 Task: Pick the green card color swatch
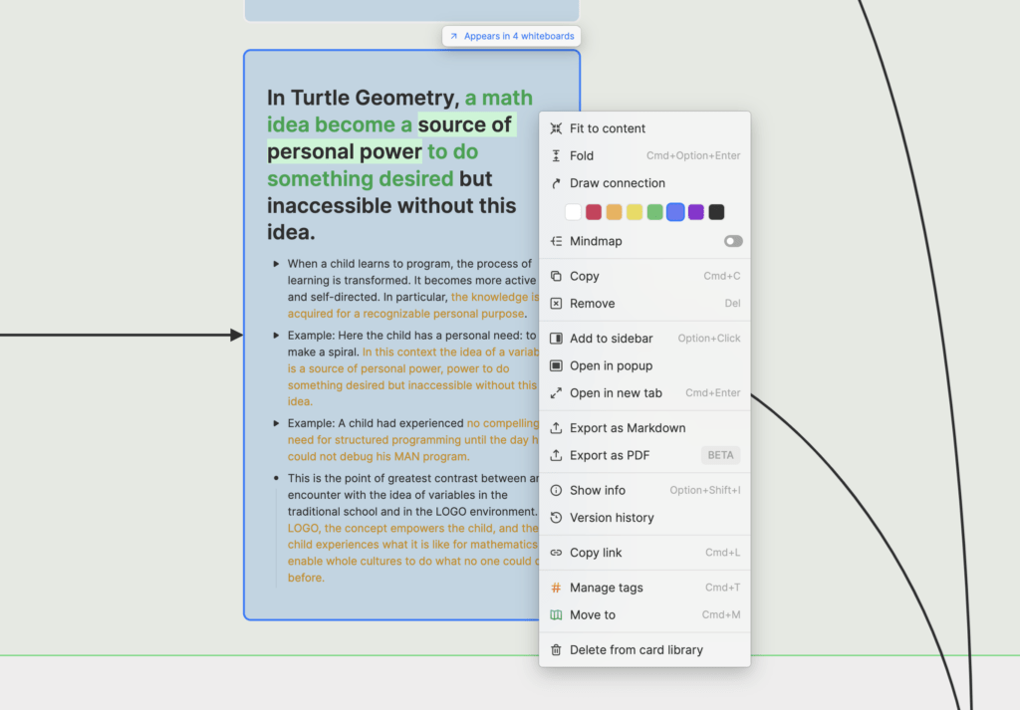(655, 212)
